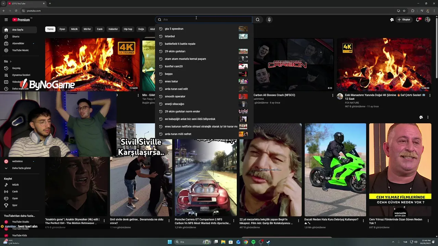This screenshot has width=438, height=246.
Task: Click the search magnifier button
Action: (x=258, y=20)
